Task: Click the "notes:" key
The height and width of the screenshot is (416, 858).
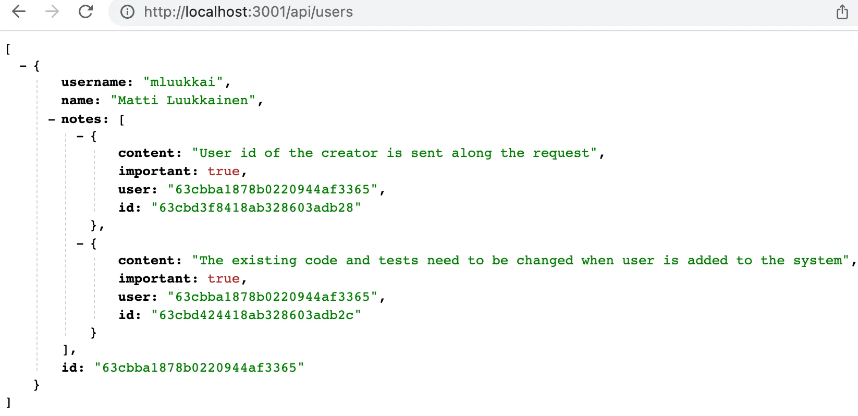Action: [x=85, y=119]
